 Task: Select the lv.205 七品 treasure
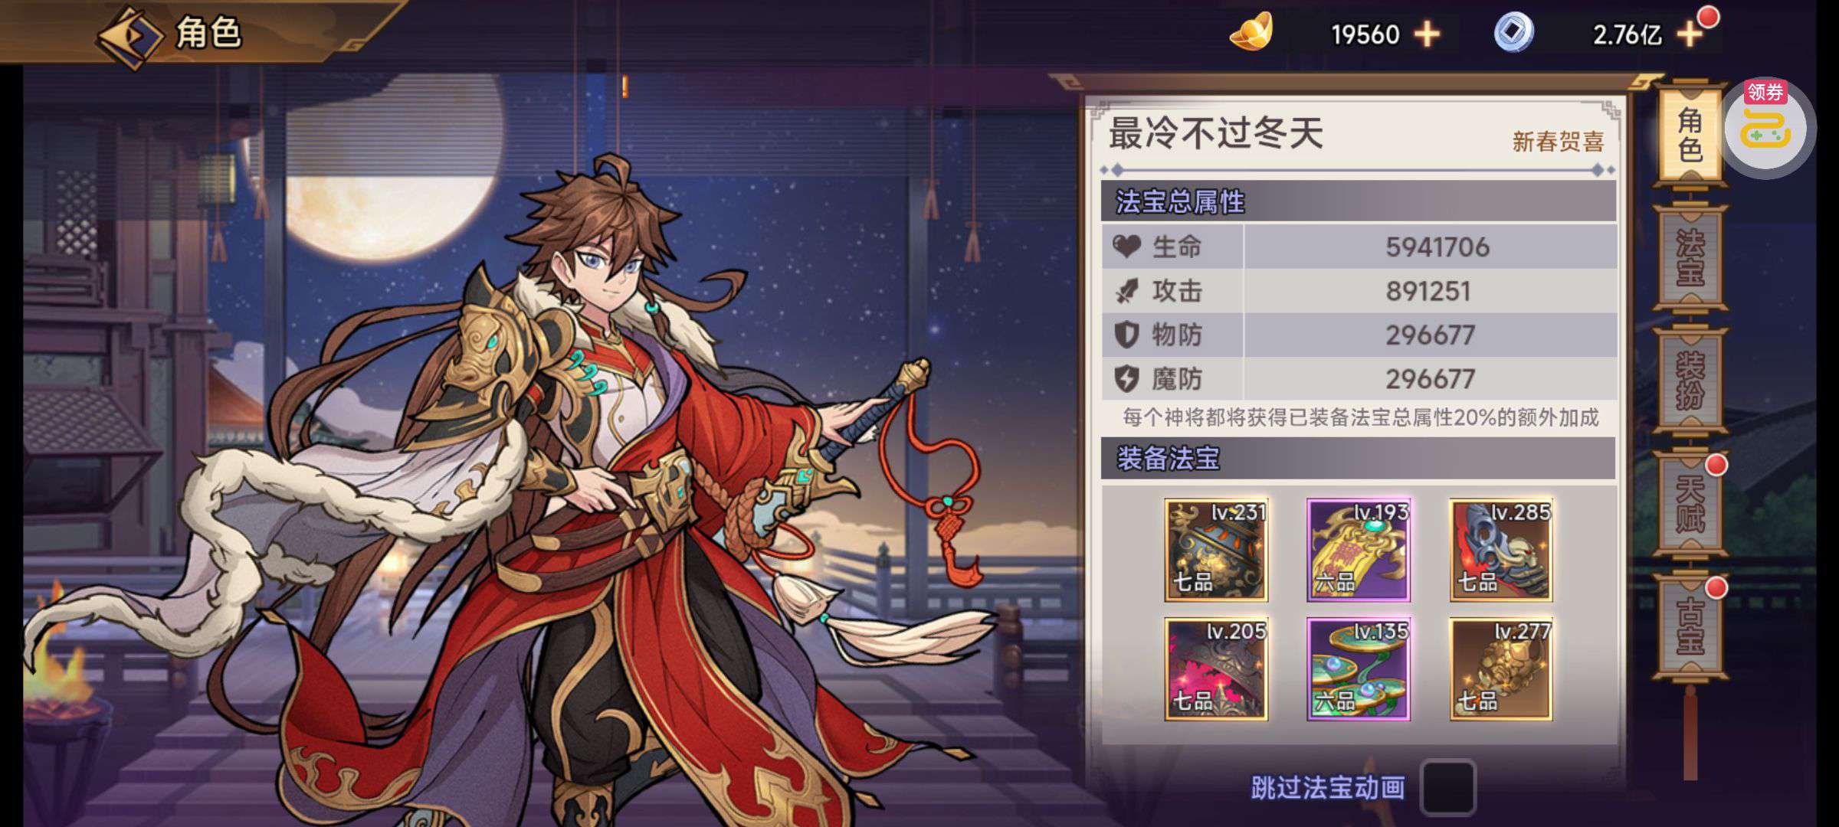pyautogui.click(x=1216, y=669)
